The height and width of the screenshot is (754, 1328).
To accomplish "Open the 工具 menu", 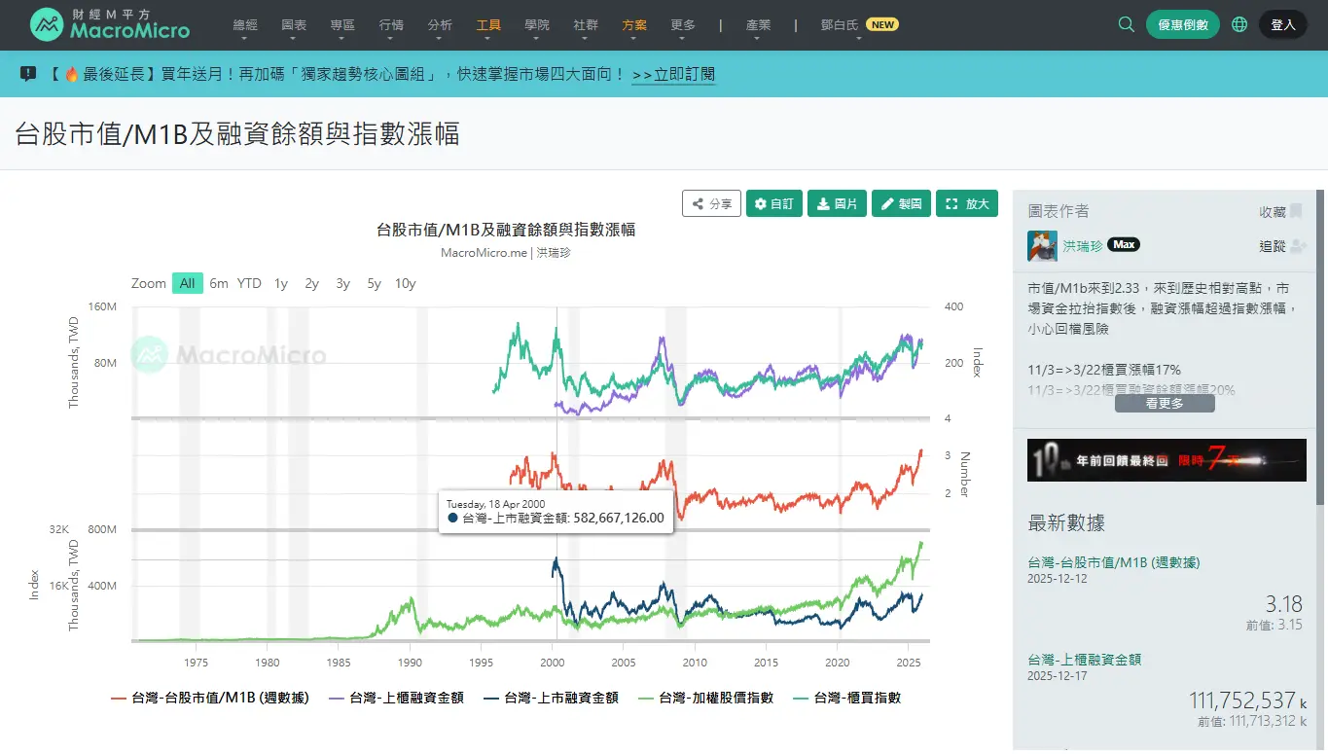I will point(488,25).
